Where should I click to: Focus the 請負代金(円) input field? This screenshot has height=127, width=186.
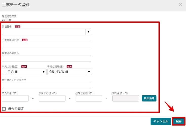coord(15,98)
